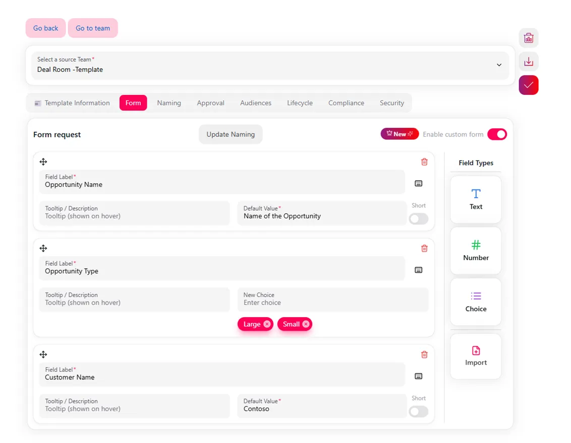Click the Go back button
This screenshot has width=571, height=443.
point(45,28)
